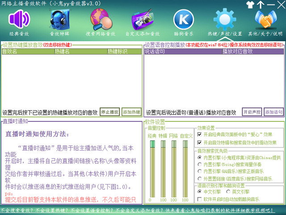Image resolution: width=286 pixels, height=215 pixels.
Task: Open 音效特辑 headphone head icon
Action: coord(59,20)
